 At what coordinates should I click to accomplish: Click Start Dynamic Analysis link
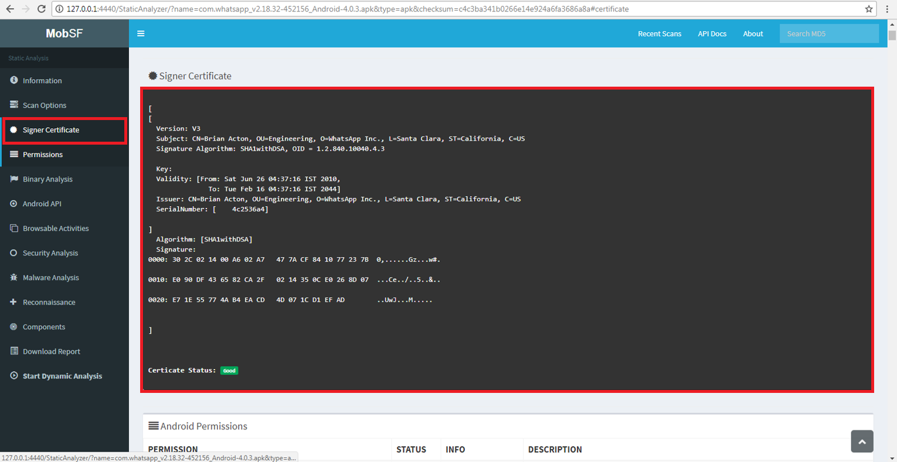[62, 376]
